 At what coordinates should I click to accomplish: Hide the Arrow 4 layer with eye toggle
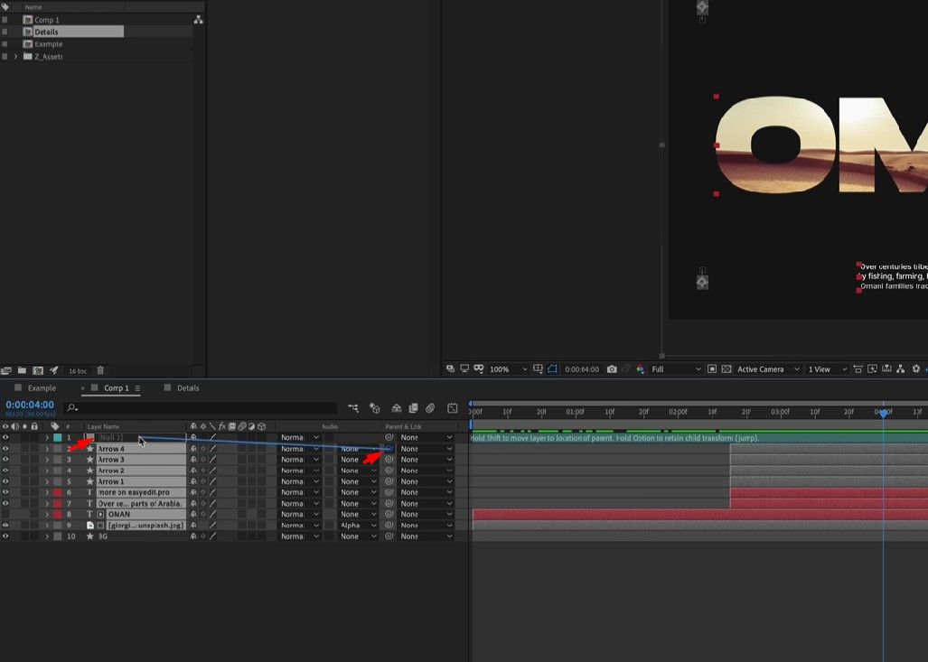(5, 449)
